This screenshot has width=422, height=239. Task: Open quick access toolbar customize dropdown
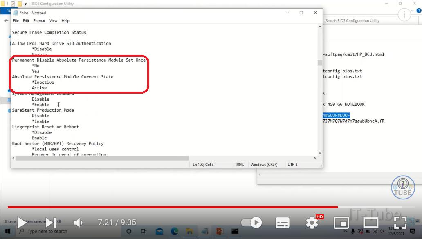tap(26, 4)
